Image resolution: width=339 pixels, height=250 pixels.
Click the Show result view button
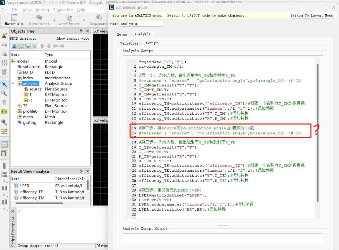(73, 38)
